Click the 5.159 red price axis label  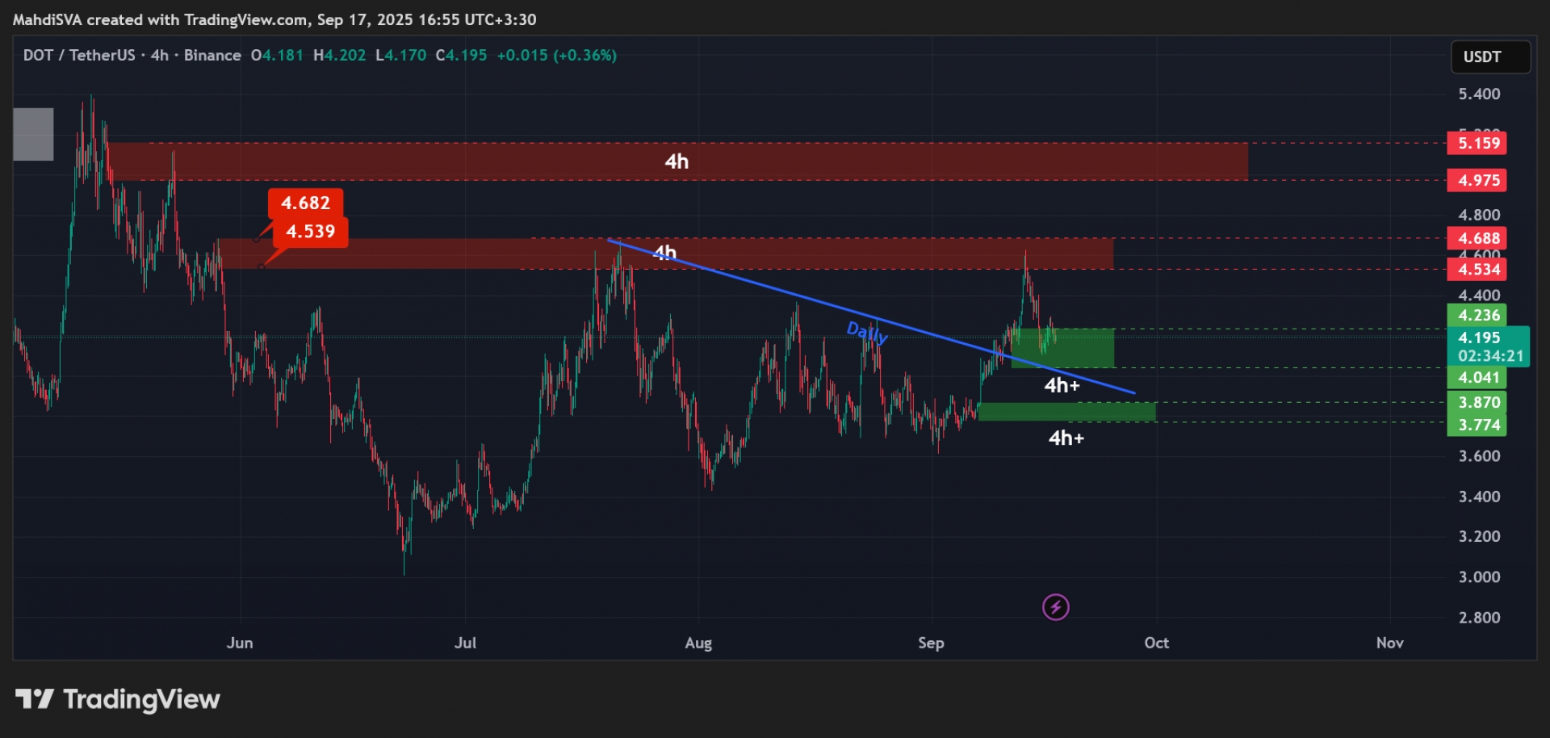pos(1477,143)
